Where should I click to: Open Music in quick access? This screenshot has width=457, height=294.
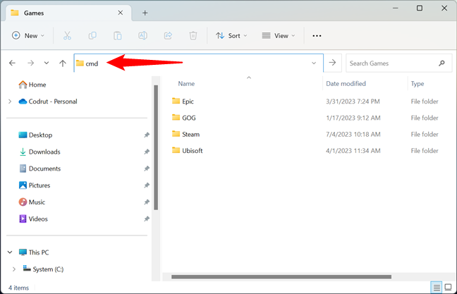(32, 202)
